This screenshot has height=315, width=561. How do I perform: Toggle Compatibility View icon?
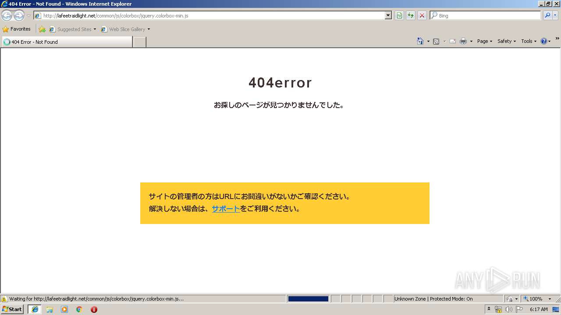click(x=399, y=15)
